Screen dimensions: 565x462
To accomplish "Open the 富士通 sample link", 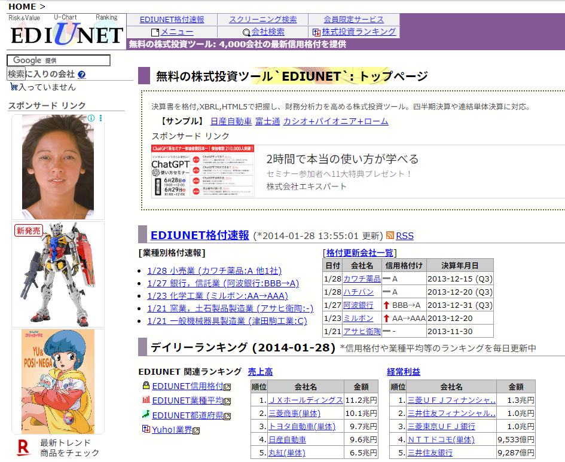I will 268,121.
